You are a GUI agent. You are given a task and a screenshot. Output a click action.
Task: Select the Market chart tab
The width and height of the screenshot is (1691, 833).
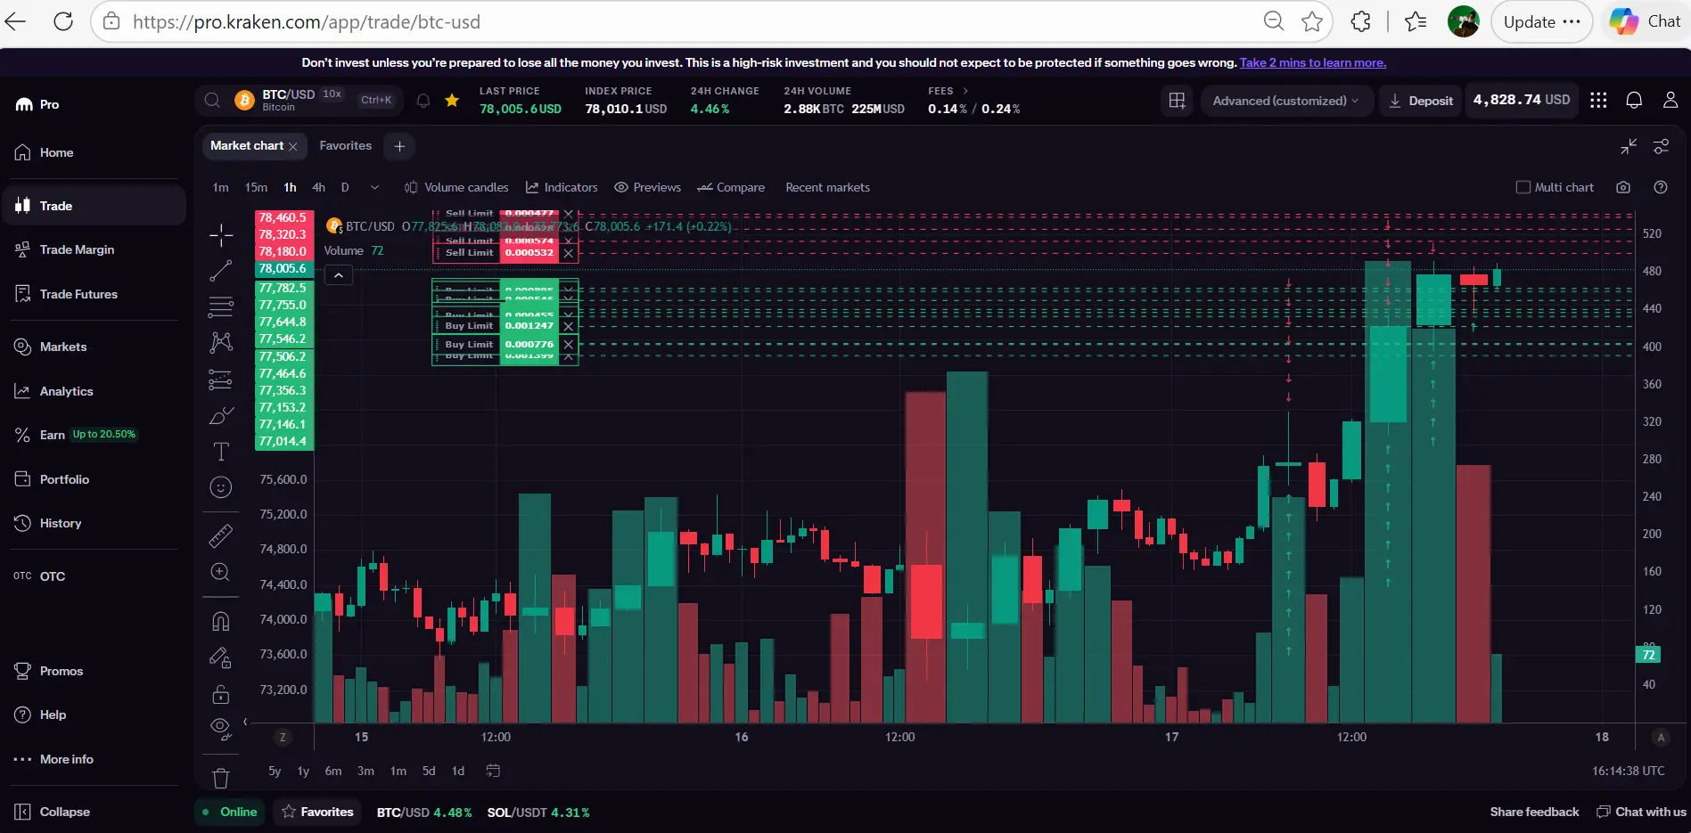(247, 145)
